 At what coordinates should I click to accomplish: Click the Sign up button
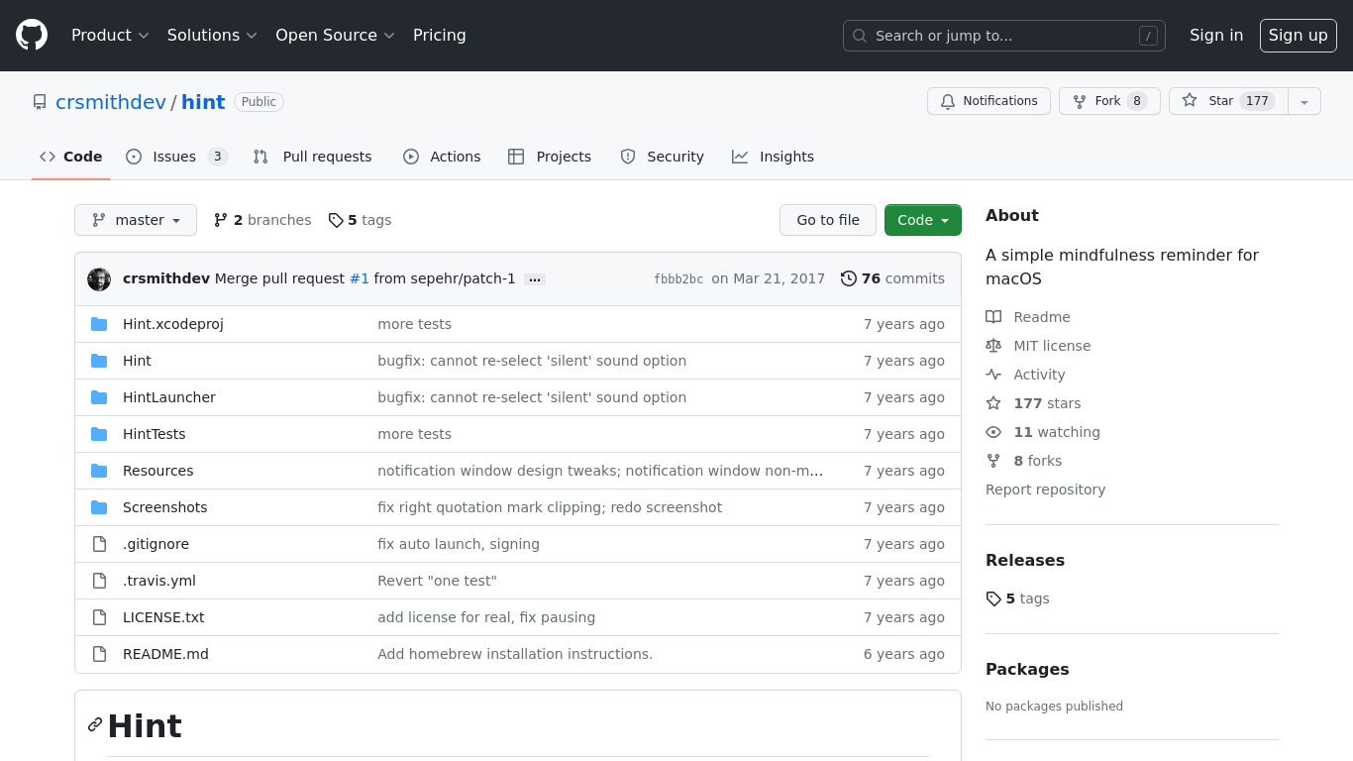point(1298,35)
